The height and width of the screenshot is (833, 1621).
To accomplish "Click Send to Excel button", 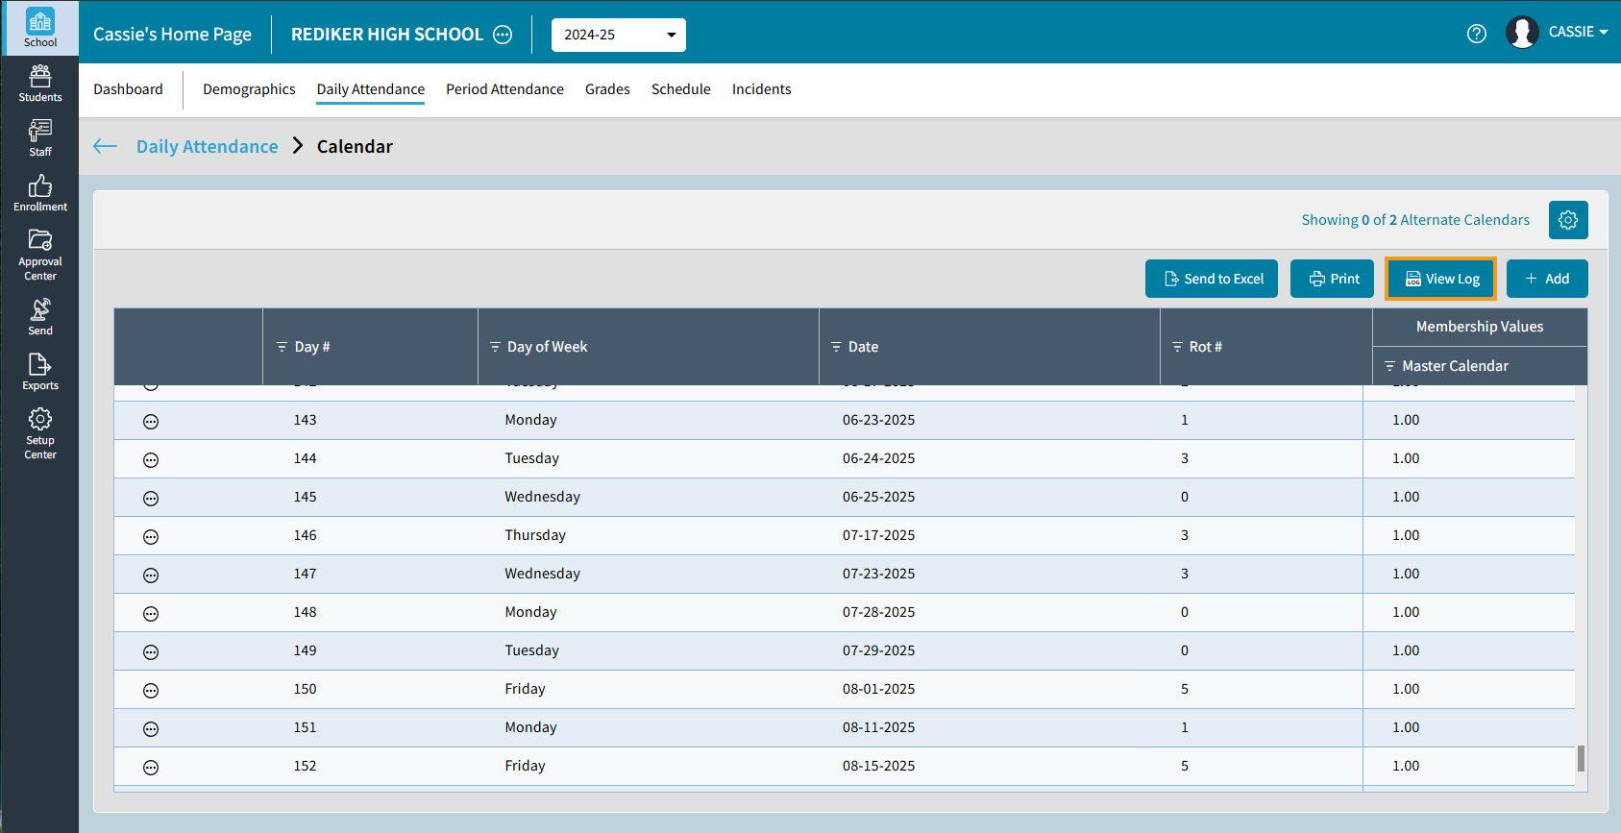I will (1212, 279).
